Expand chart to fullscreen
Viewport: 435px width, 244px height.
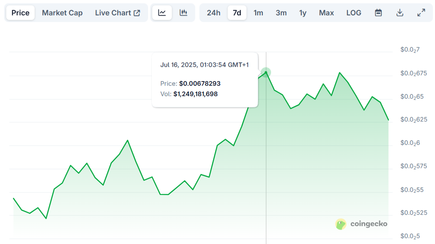(x=421, y=13)
